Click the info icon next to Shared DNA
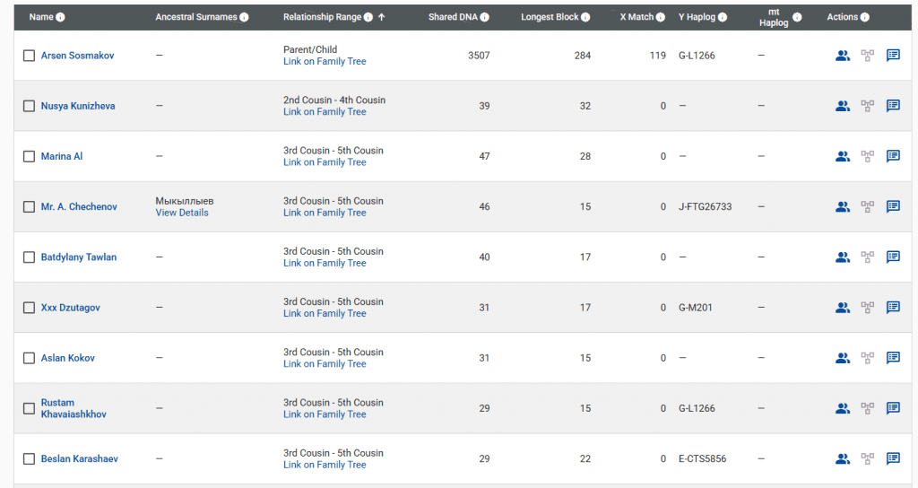The image size is (918, 488). tap(485, 17)
